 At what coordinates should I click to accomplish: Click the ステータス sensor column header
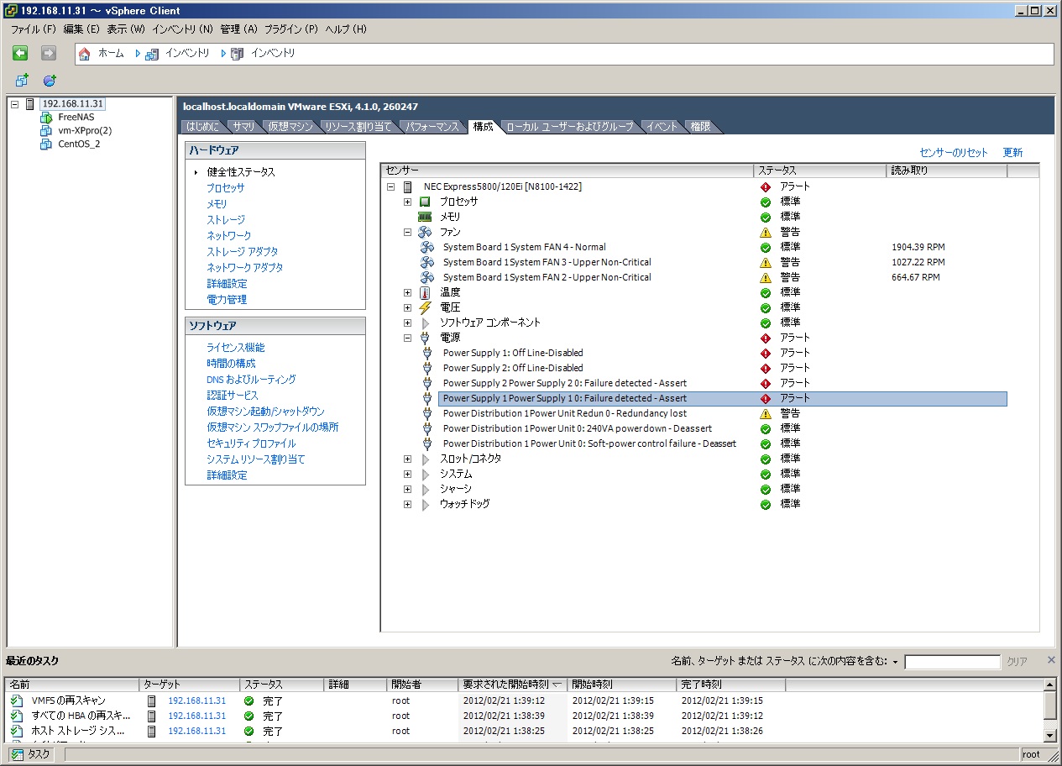(820, 171)
